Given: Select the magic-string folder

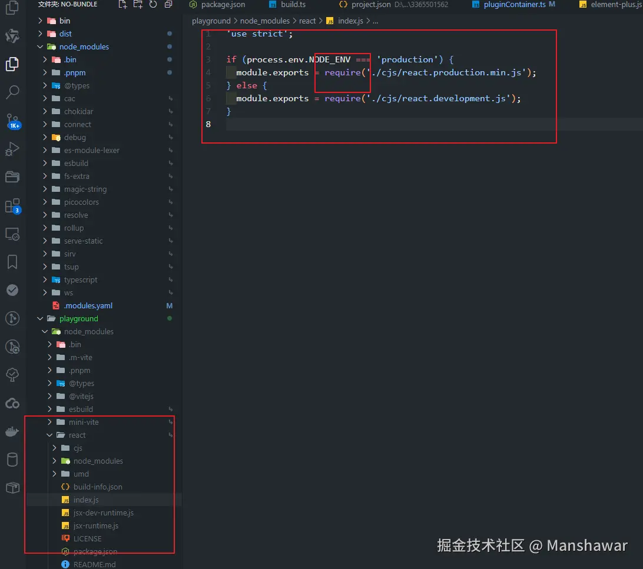Looking at the screenshot, I should tap(104, 189).
